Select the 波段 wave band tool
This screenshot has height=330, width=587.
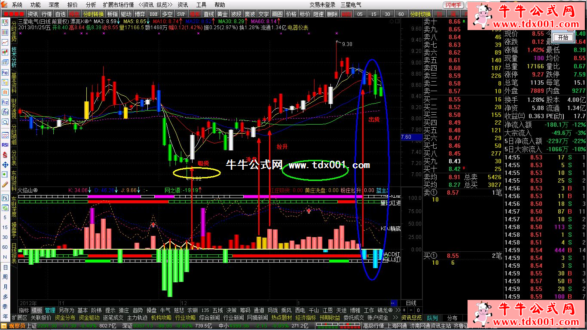click(x=236, y=14)
